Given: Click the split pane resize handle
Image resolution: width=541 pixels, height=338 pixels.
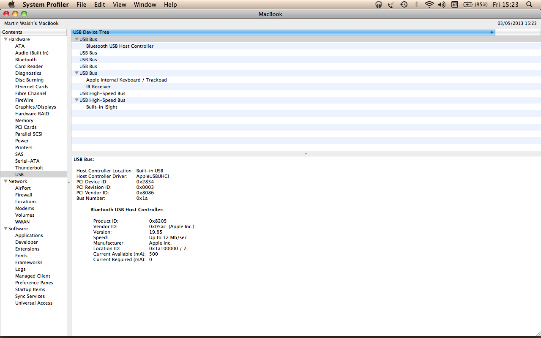Looking at the screenshot, I should pyautogui.click(x=306, y=154).
